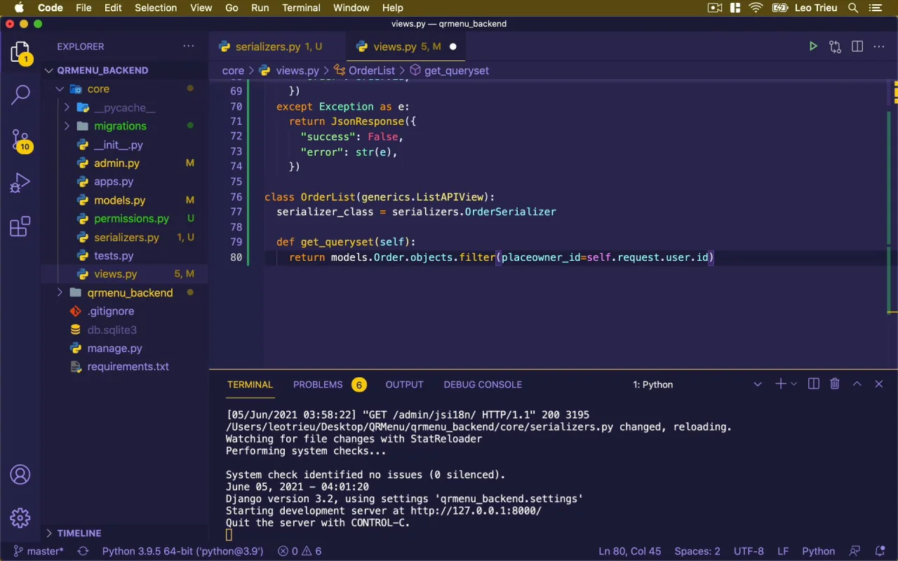
Task: Open the Extensions view
Action: [20, 227]
